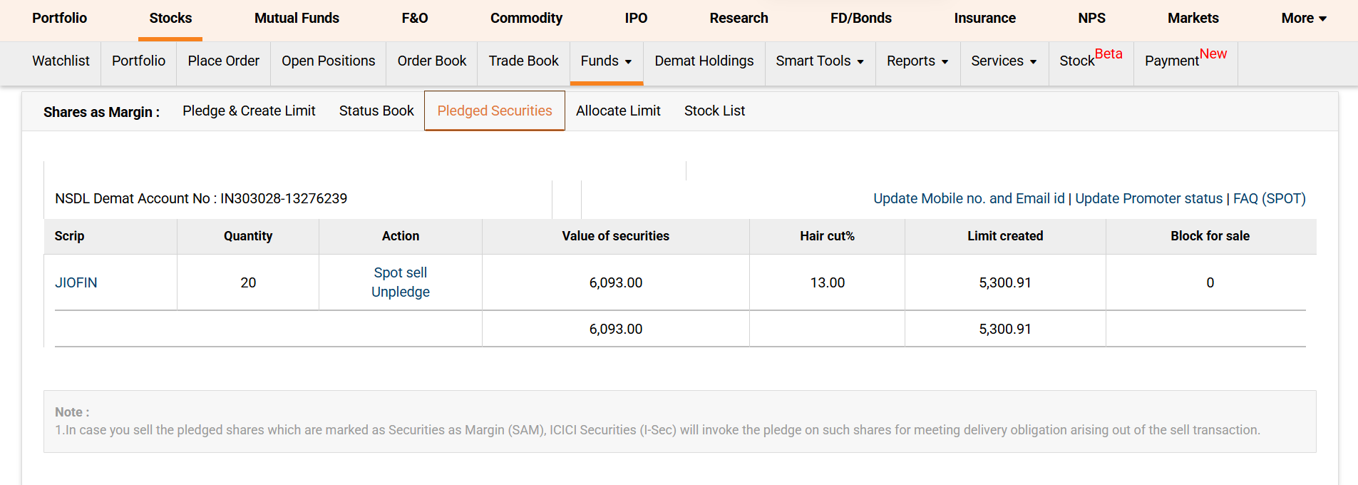Click the Spot sell link for JIOFIN
This screenshot has height=485, width=1358.
[400, 272]
